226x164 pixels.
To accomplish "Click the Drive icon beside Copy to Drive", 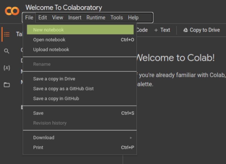I will point(185,30).
